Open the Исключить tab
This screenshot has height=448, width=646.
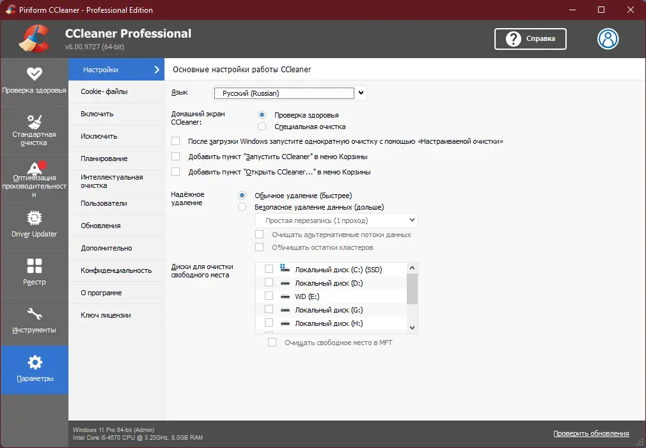pos(116,136)
